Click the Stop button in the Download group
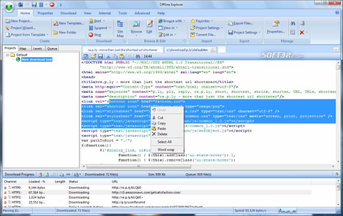343x216 pixels. pos(95,35)
